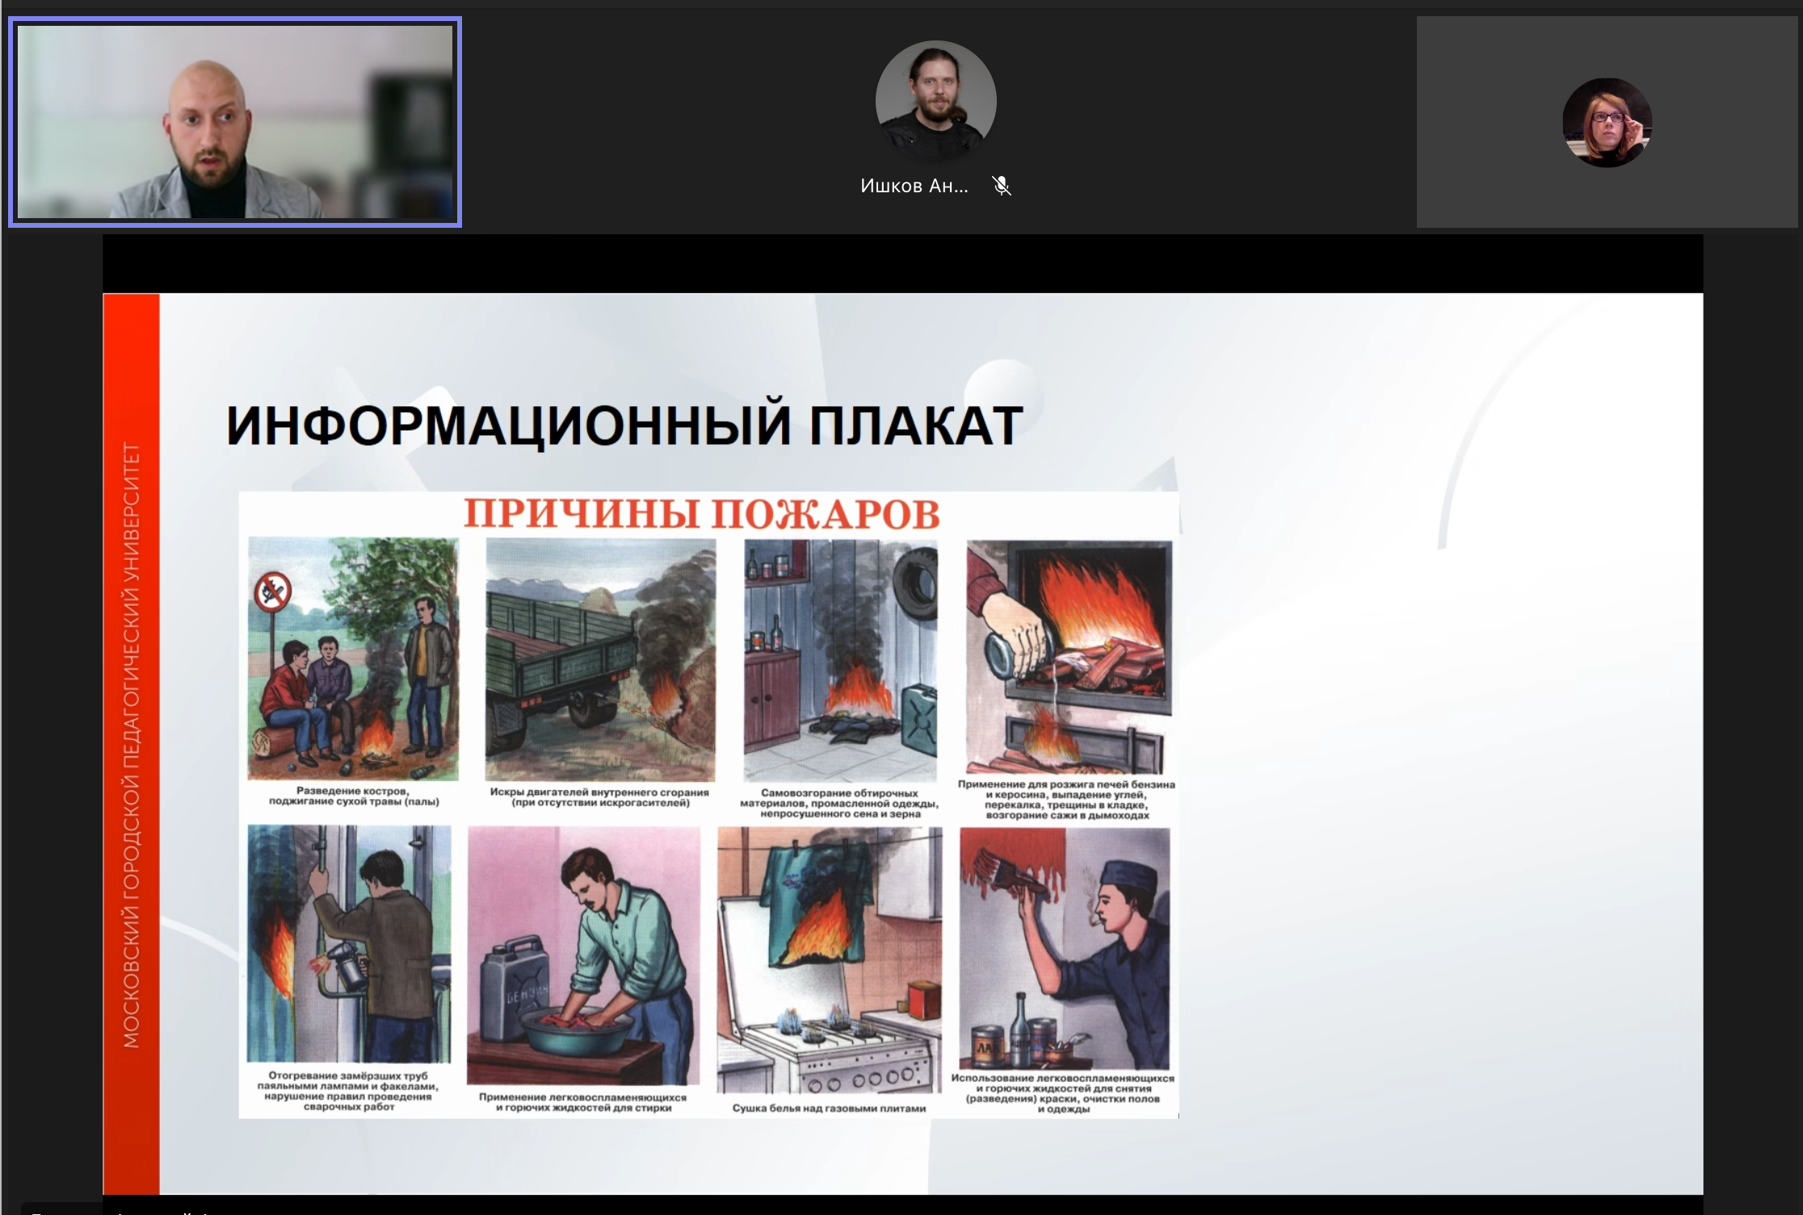Click the woman's circular profile avatar on the right
The image size is (1803, 1215).
[x=1608, y=123]
